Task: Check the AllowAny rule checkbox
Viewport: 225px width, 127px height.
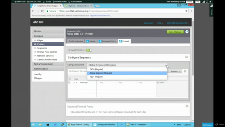Action: point(69,83)
